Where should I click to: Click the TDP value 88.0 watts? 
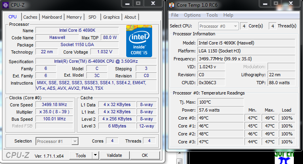[281, 83]
